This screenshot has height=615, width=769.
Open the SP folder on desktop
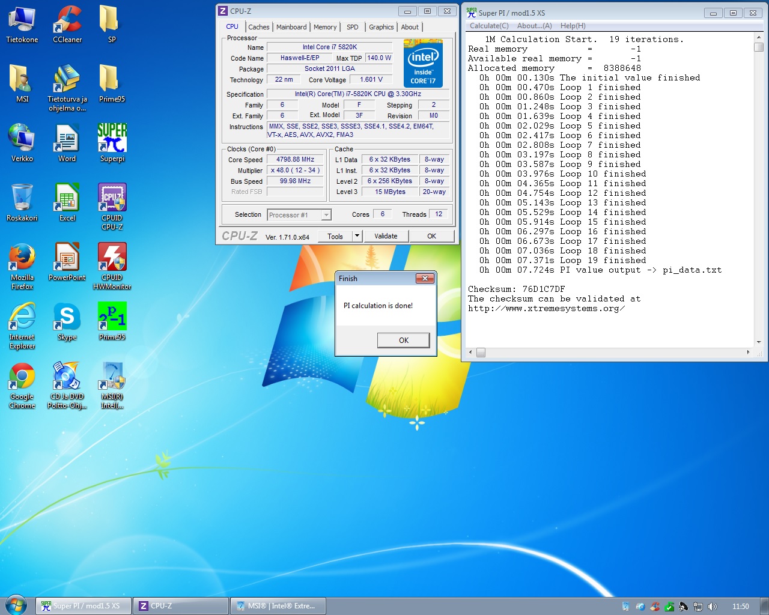pos(112,25)
